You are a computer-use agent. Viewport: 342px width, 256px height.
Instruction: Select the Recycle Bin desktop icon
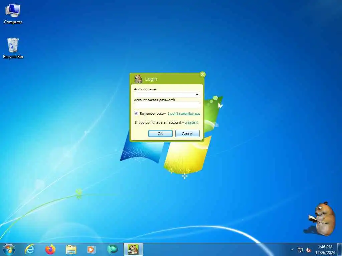pyautogui.click(x=13, y=48)
